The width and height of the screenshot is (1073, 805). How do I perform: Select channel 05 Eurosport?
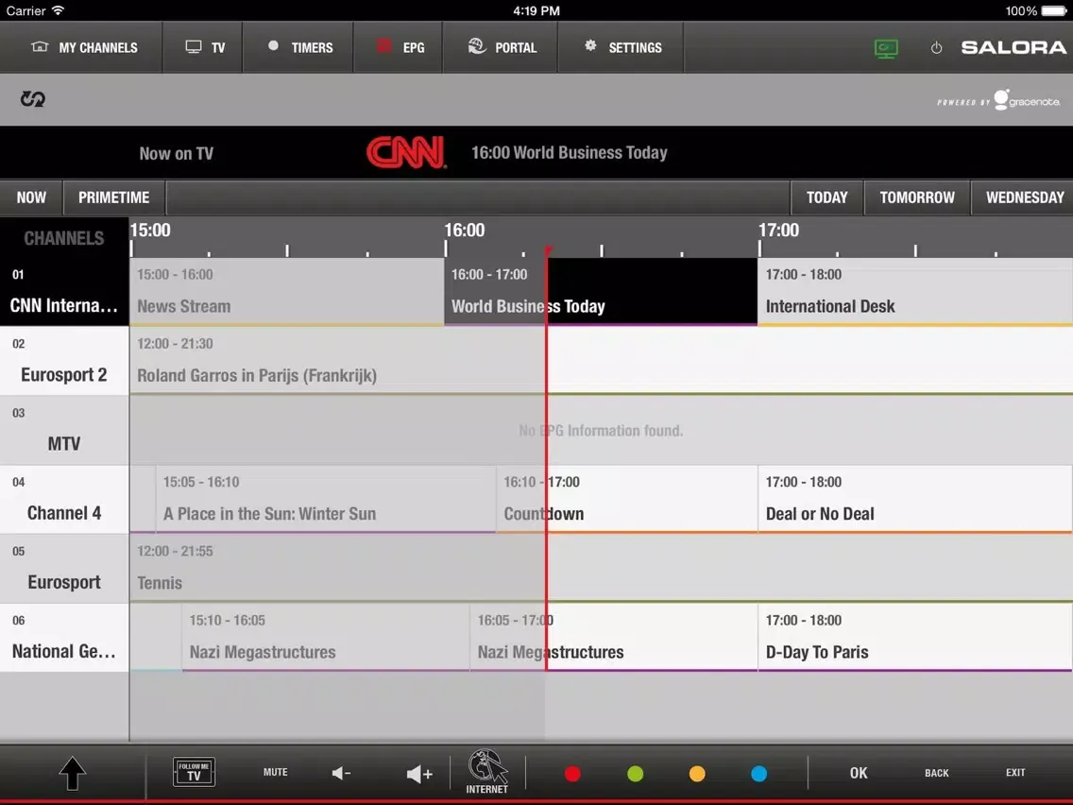click(64, 568)
